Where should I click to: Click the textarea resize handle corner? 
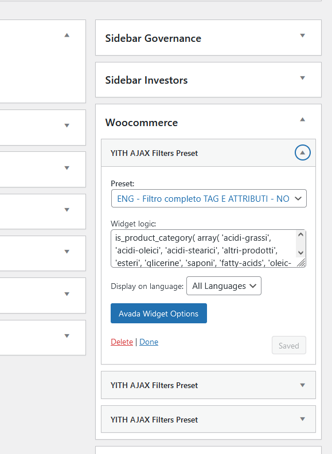302,263
